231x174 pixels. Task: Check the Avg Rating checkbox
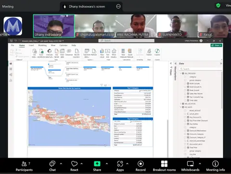(185, 124)
